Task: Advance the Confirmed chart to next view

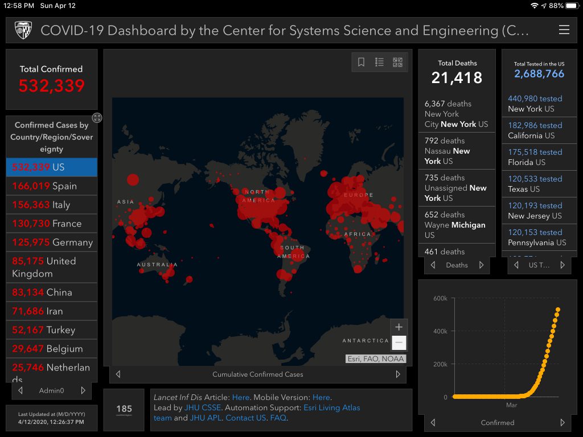Action: [563, 423]
